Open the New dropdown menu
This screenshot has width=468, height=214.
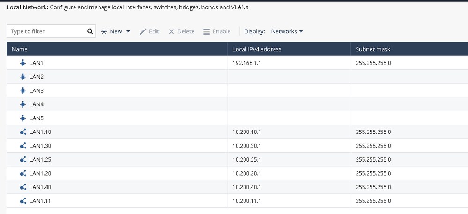(116, 31)
